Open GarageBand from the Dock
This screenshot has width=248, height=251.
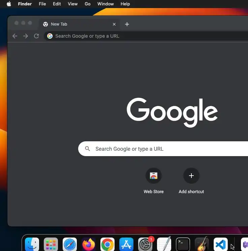pyautogui.click(x=202, y=244)
